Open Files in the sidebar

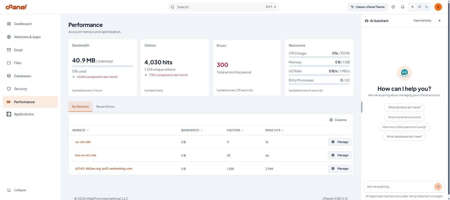click(x=30, y=63)
